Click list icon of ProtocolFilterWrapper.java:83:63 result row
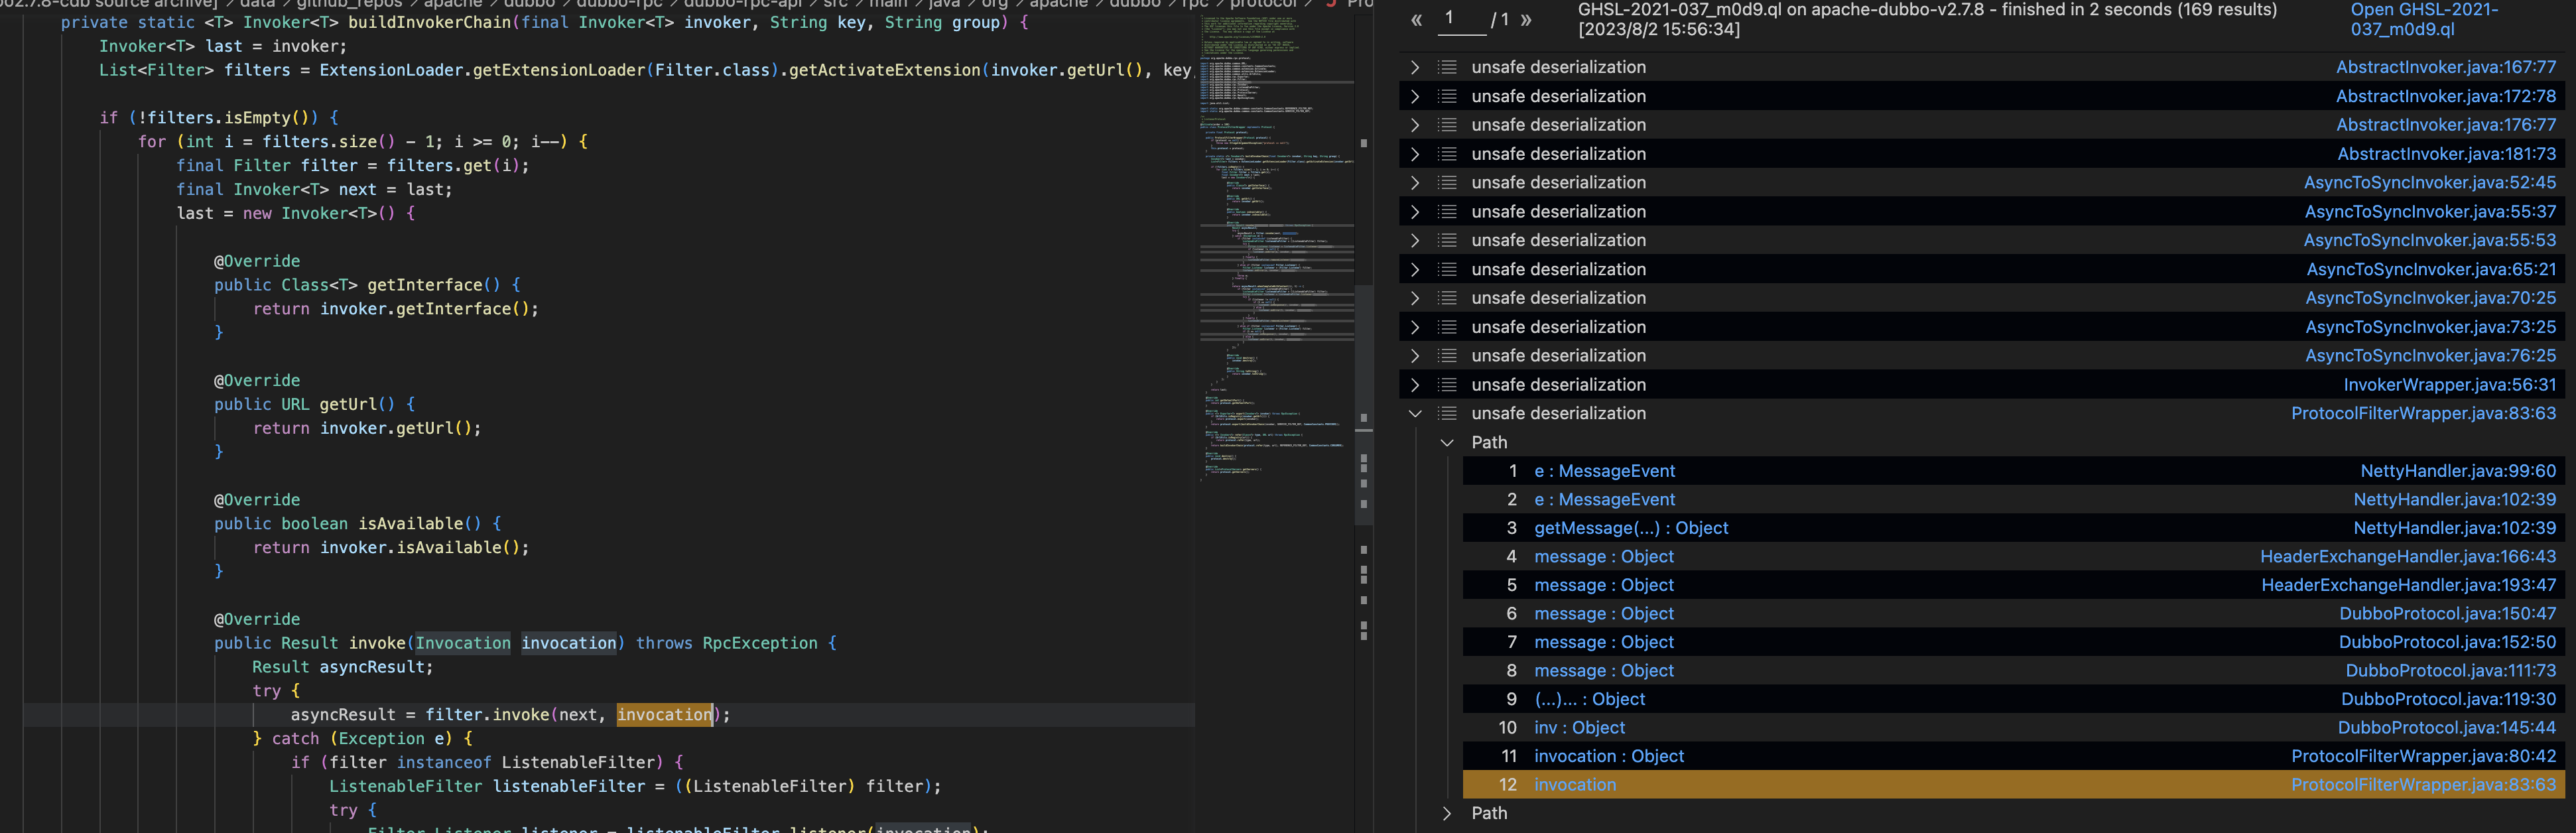The height and width of the screenshot is (833, 2576). click(1447, 414)
